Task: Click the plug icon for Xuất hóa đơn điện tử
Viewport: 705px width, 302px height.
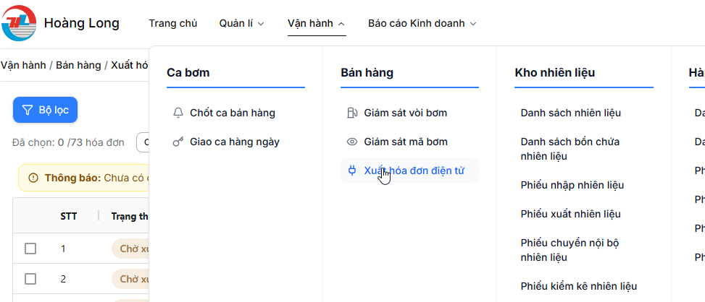Action: 352,171
